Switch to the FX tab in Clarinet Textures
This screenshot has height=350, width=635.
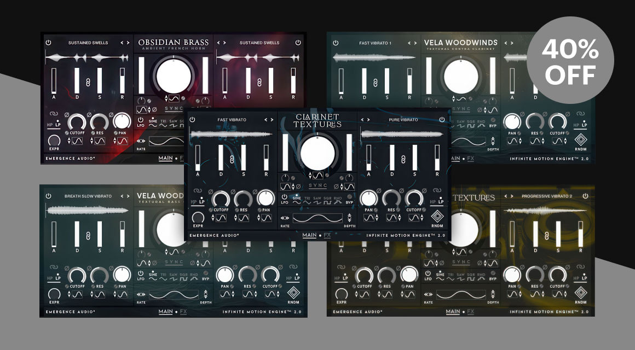(326, 236)
